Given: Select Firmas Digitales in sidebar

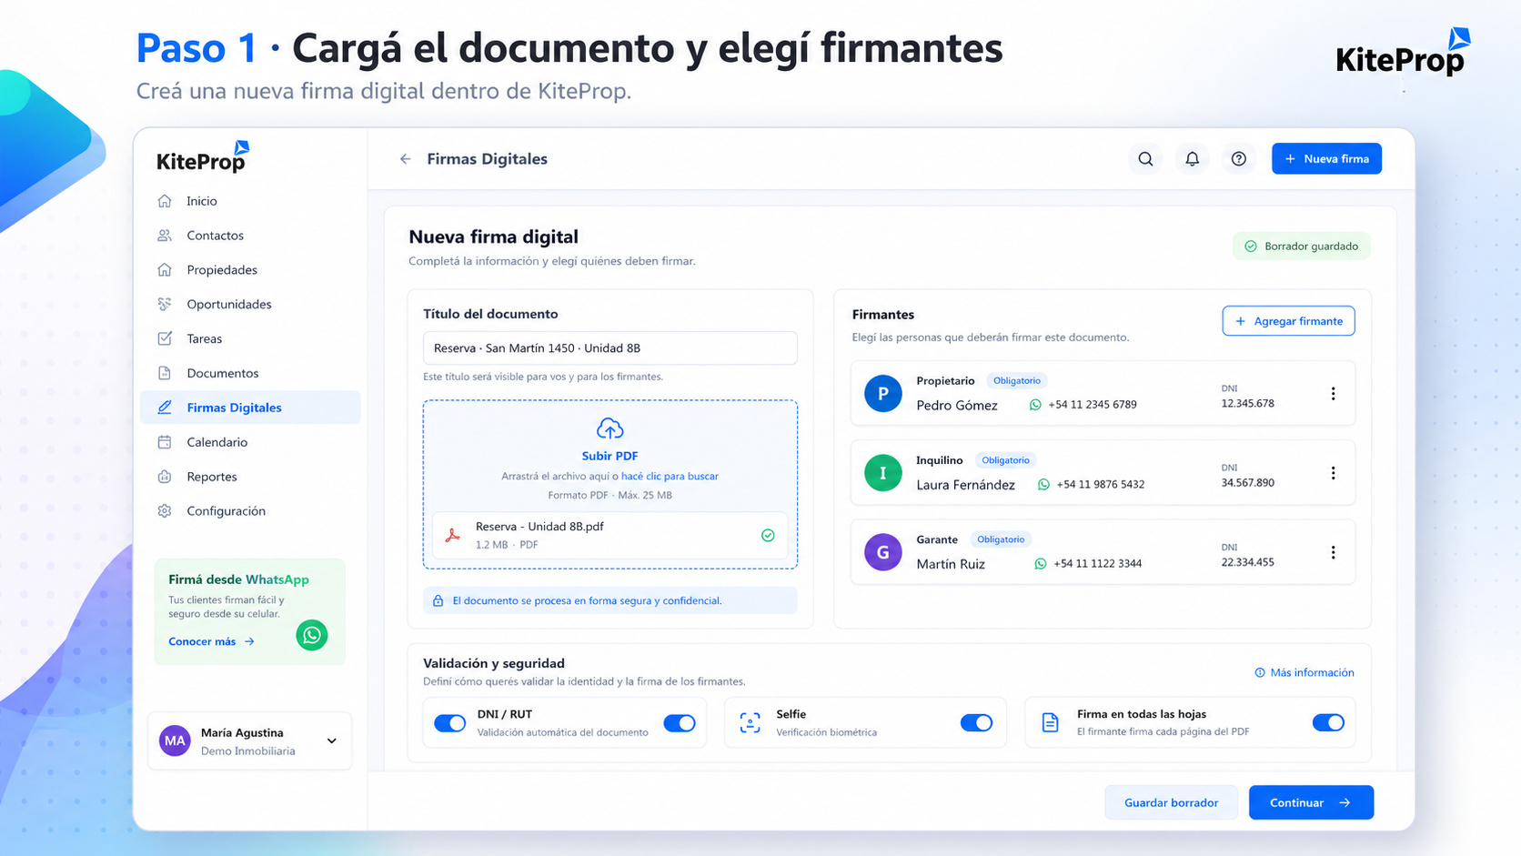Looking at the screenshot, I should (250, 408).
